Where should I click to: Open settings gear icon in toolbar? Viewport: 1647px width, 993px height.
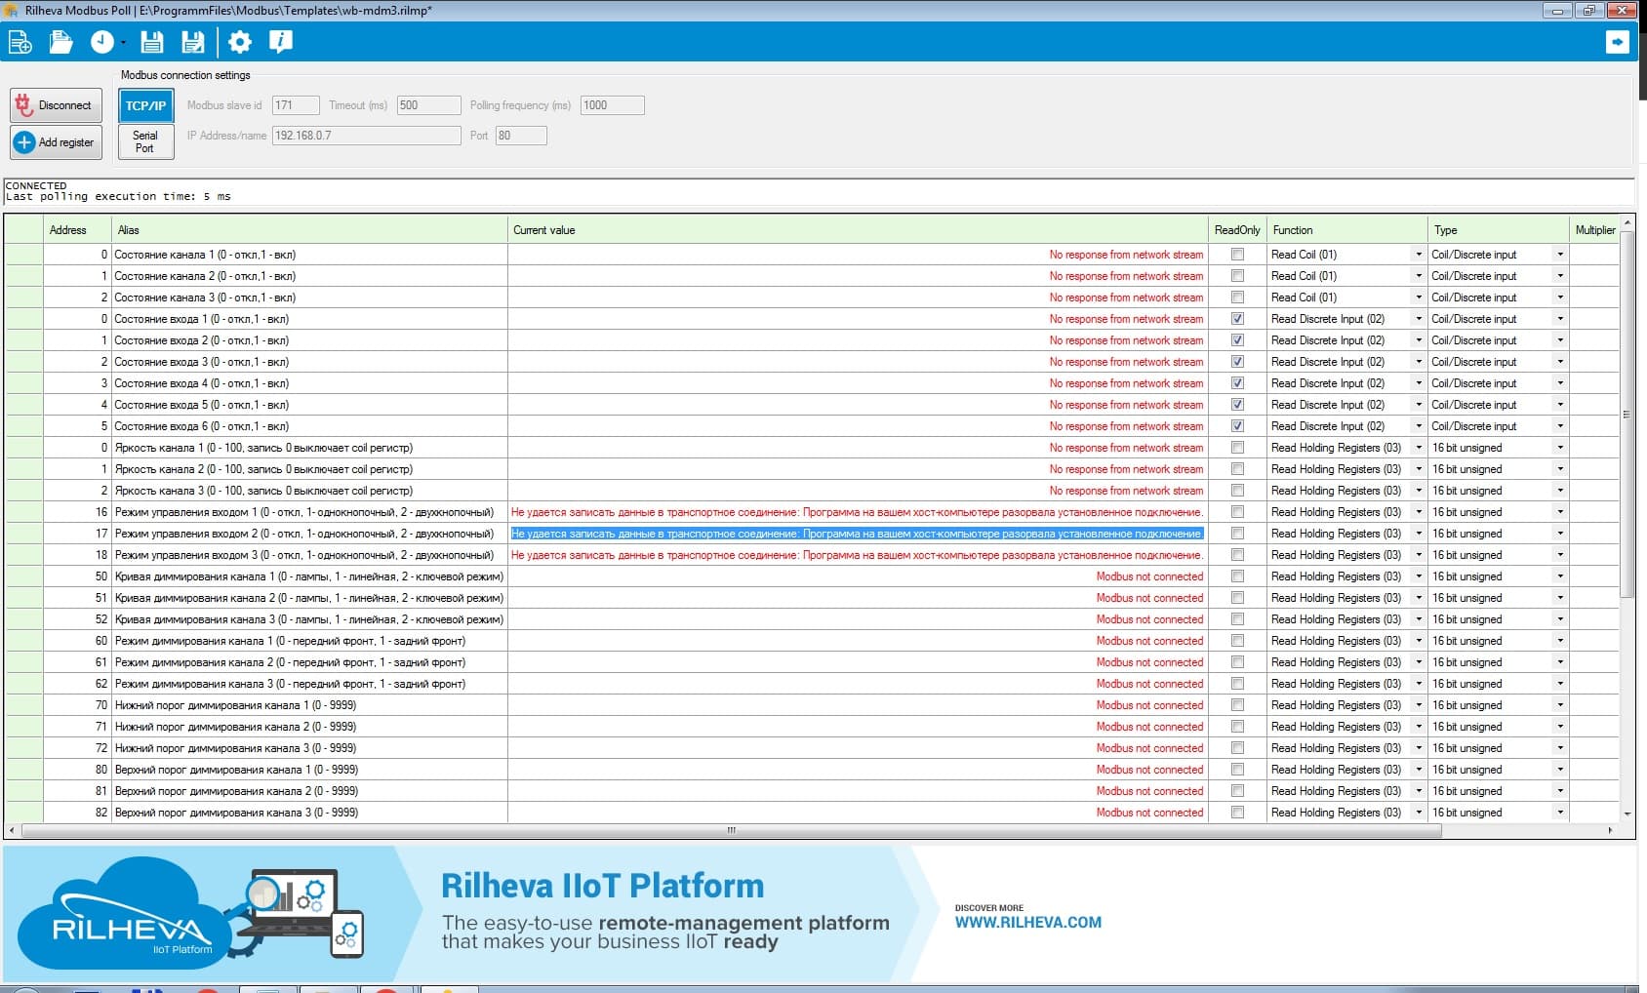click(239, 42)
